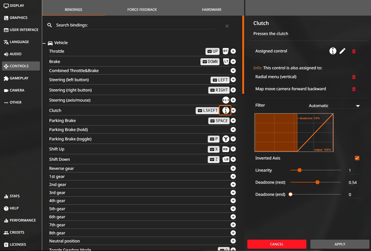The width and height of the screenshot is (371, 251).
Task: Select the RB binding on Shift Up
Action: click(x=226, y=149)
